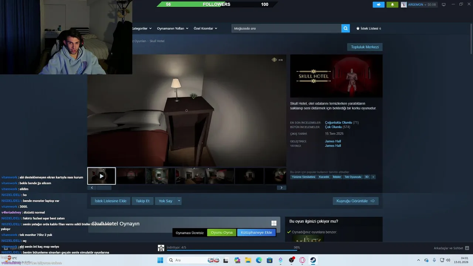473x266 pixels.
Task: Open volume control in system tray
Action: coord(448,260)
